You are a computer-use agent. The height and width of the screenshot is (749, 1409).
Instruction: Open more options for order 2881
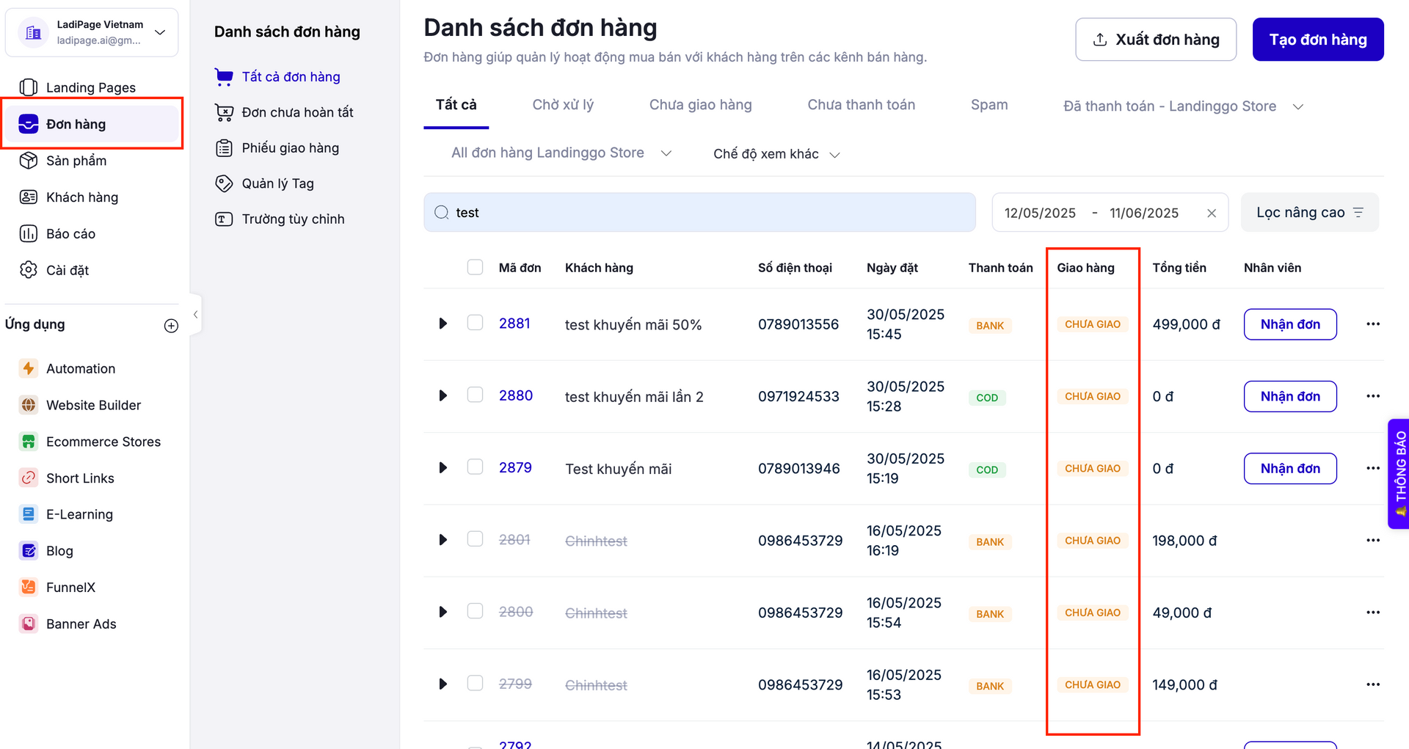coord(1372,324)
